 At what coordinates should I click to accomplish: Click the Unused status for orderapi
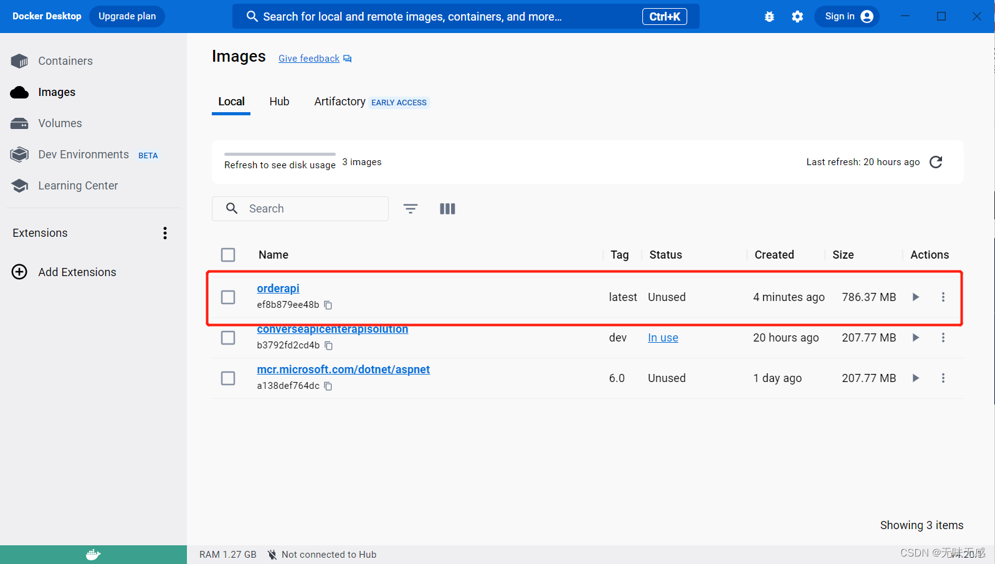coord(667,297)
